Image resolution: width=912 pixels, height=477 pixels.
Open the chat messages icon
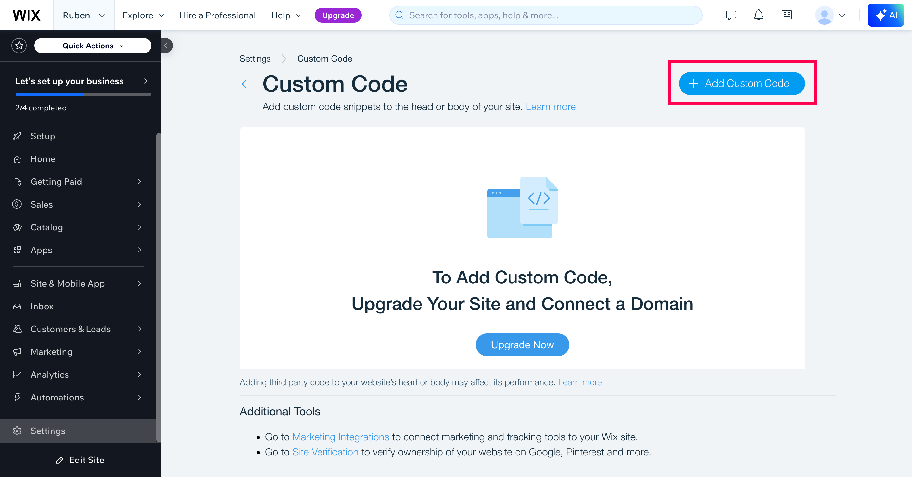[x=731, y=15]
